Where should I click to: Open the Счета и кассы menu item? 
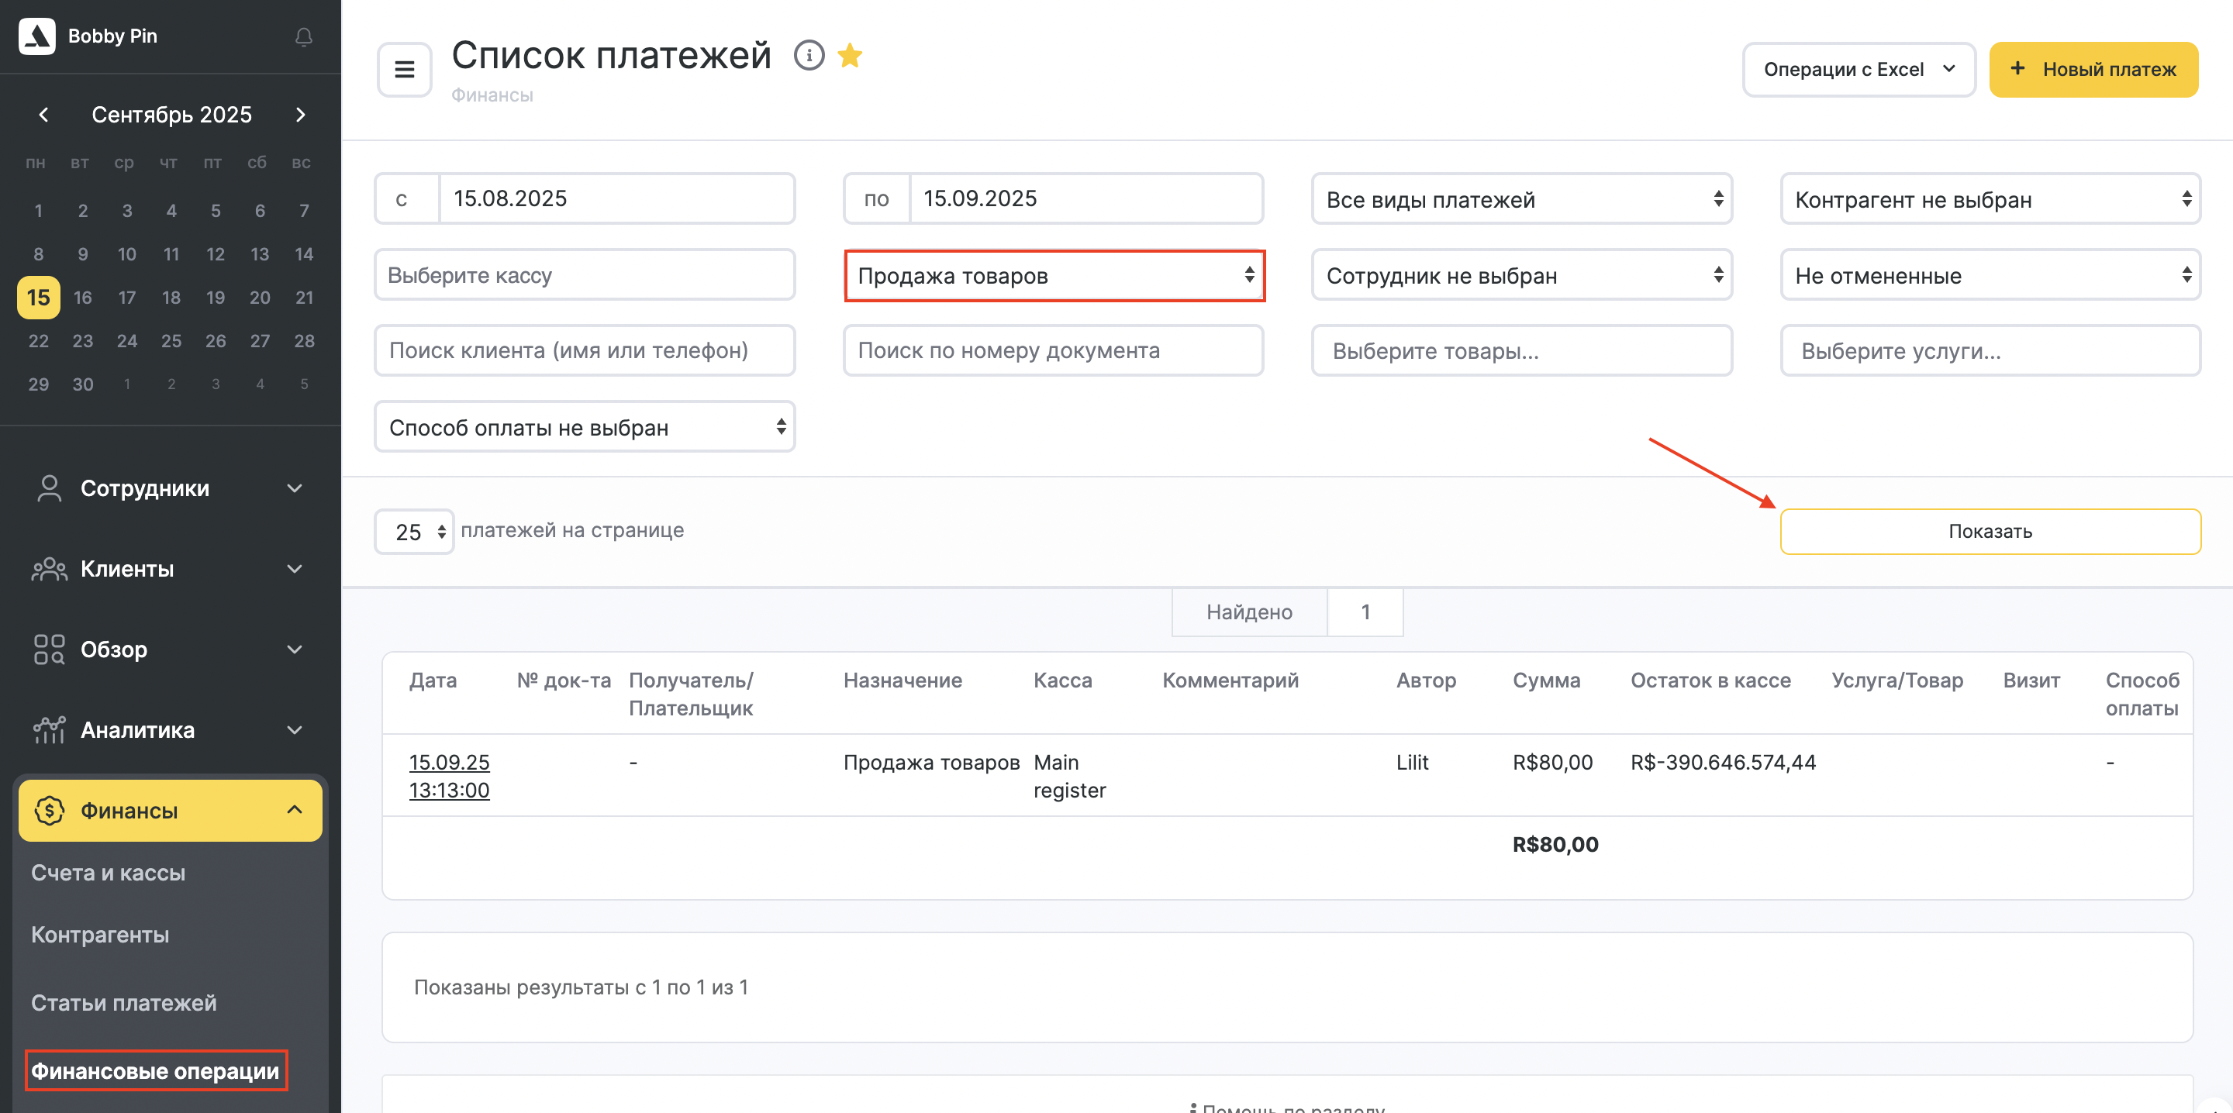pos(109,873)
